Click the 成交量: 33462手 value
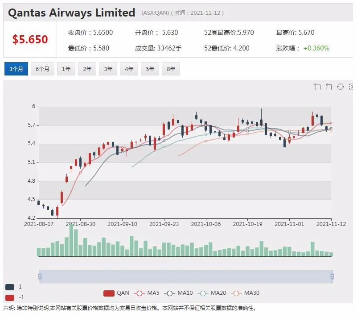The image size is (357, 318). pyautogui.click(x=158, y=48)
